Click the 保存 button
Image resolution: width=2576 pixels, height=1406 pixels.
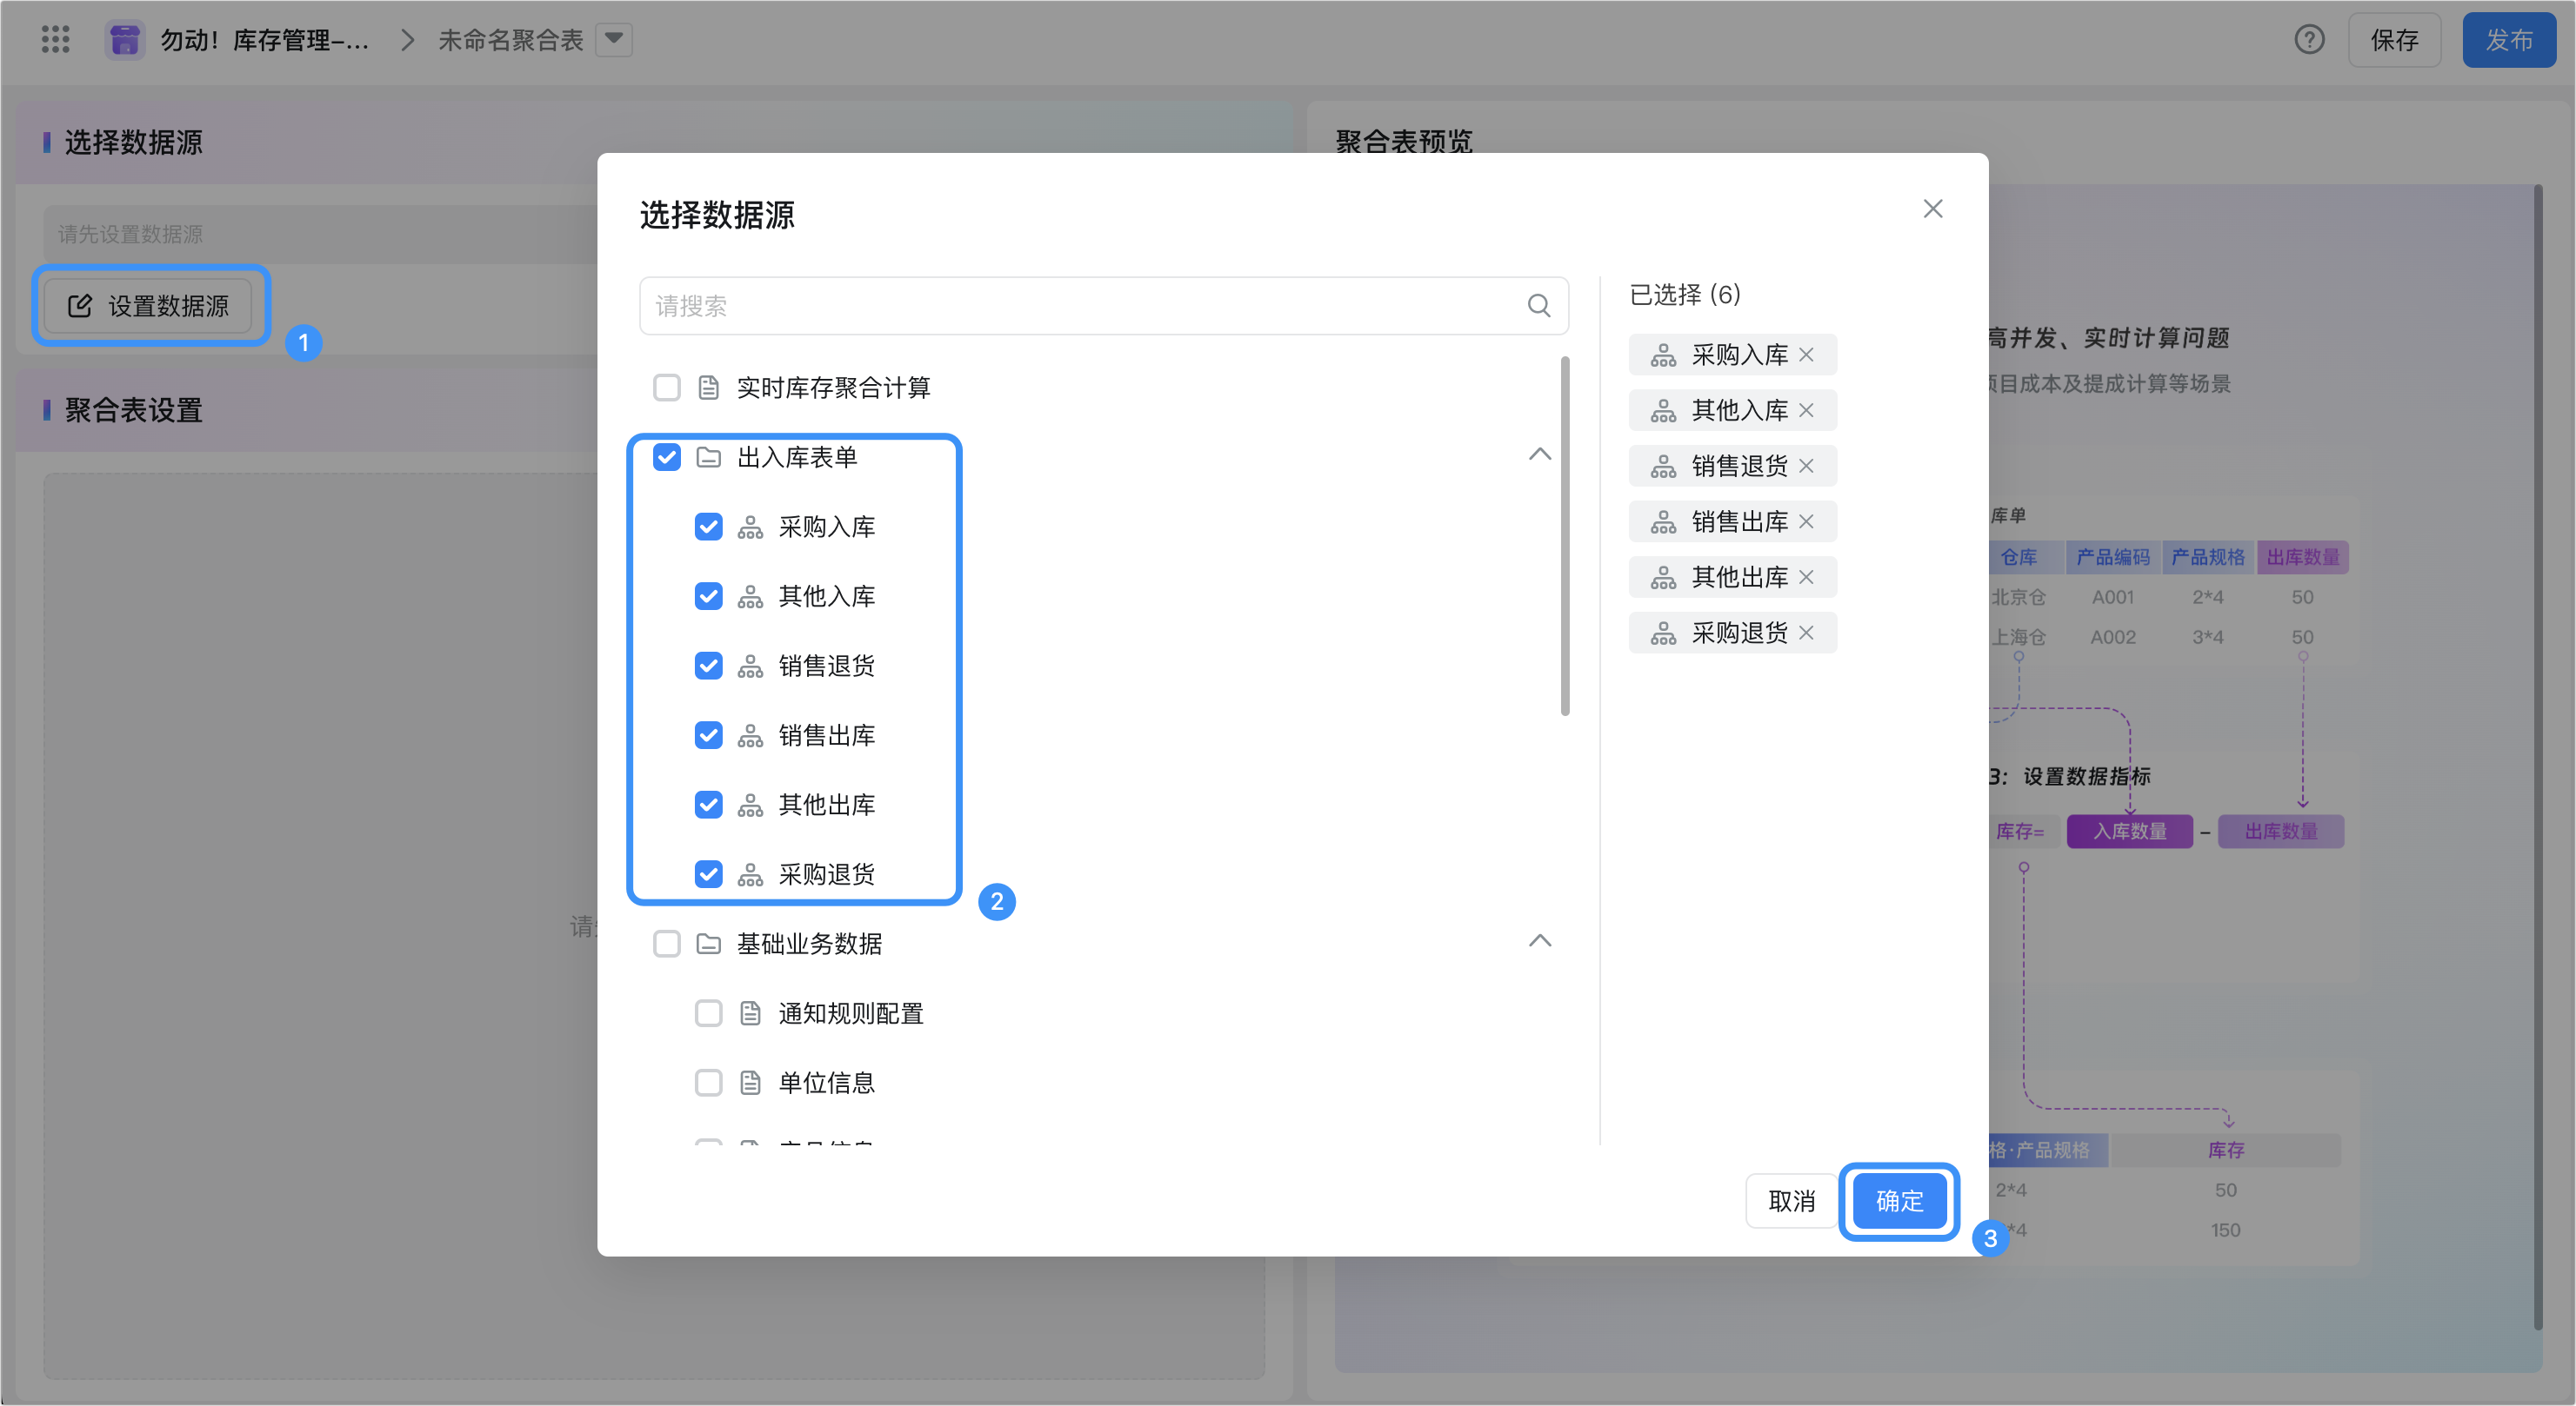click(2394, 40)
